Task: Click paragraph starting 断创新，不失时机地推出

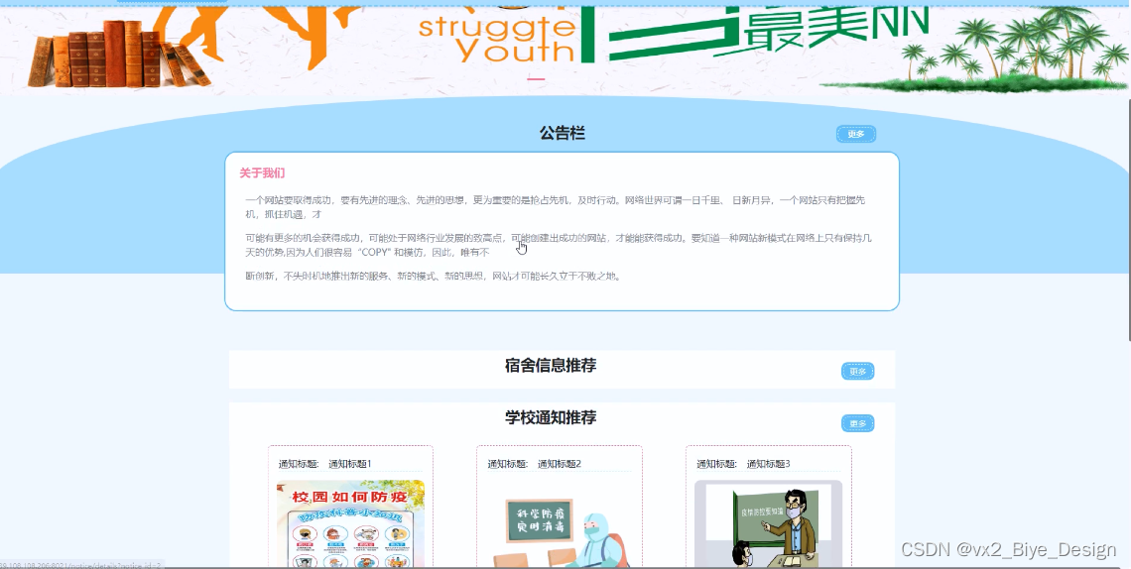Action: coord(434,276)
